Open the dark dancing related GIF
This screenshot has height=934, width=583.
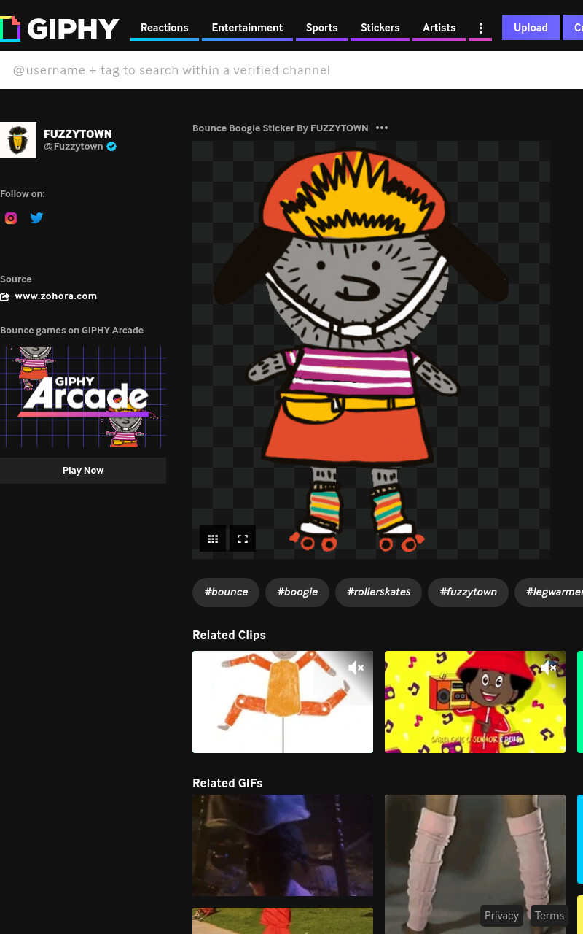point(283,845)
